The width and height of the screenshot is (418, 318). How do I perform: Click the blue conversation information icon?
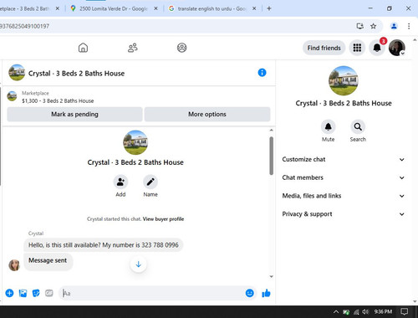point(262,73)
